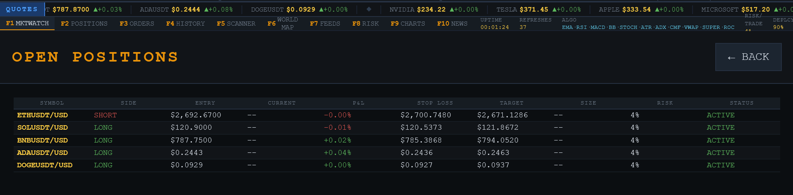The image size is (793, 195).
Task: Click P&L value +0.04%
Action: [337, 153]
